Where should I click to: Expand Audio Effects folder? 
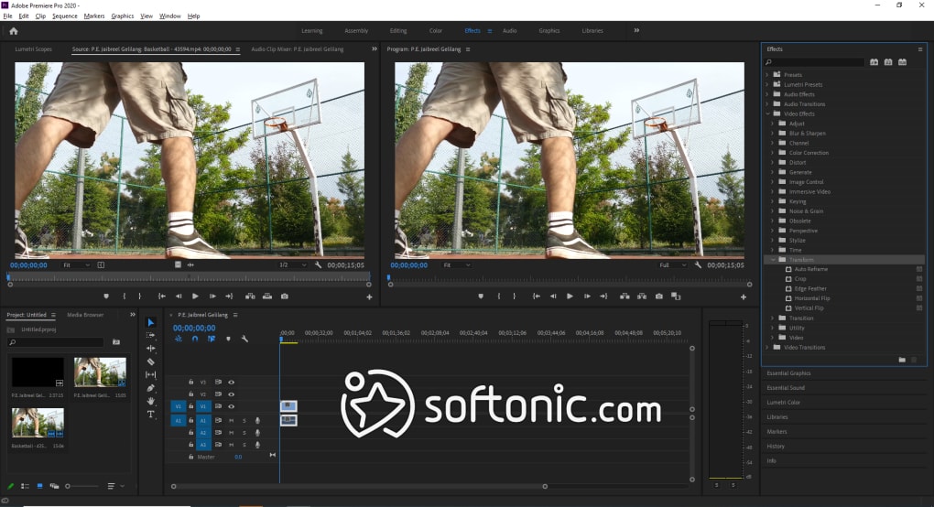click(767, 94)
